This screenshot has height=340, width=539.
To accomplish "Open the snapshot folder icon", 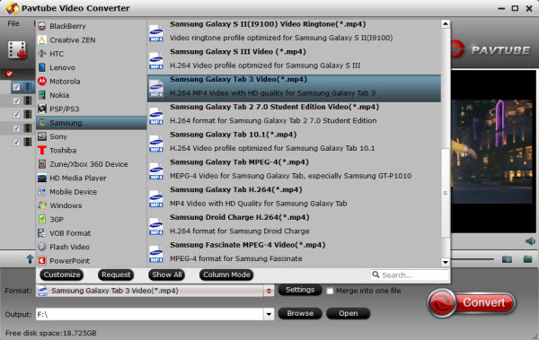I will [x=527, y=259].
